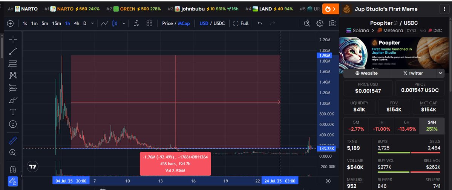Image resolution: width=452 pixels, height=190 pixels.
Task: Expand the links dropdown beside Twitter
Action: 440,73
